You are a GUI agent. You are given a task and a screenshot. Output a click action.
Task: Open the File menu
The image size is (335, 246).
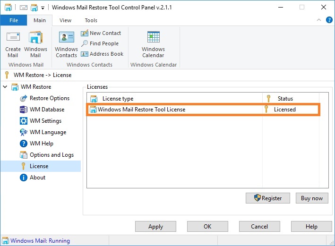(14, 20)
